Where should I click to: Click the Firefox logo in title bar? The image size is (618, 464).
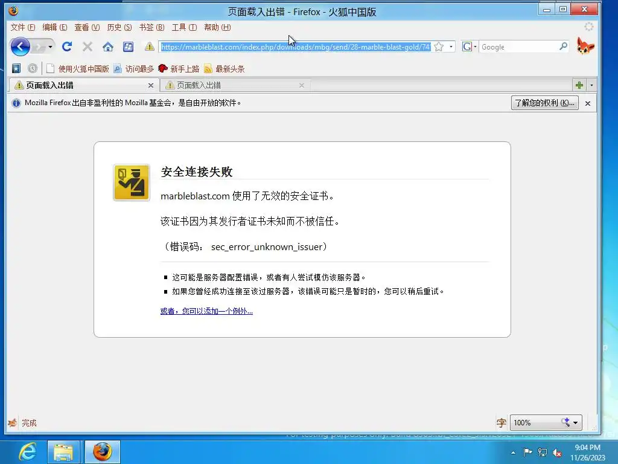[13, 11]
